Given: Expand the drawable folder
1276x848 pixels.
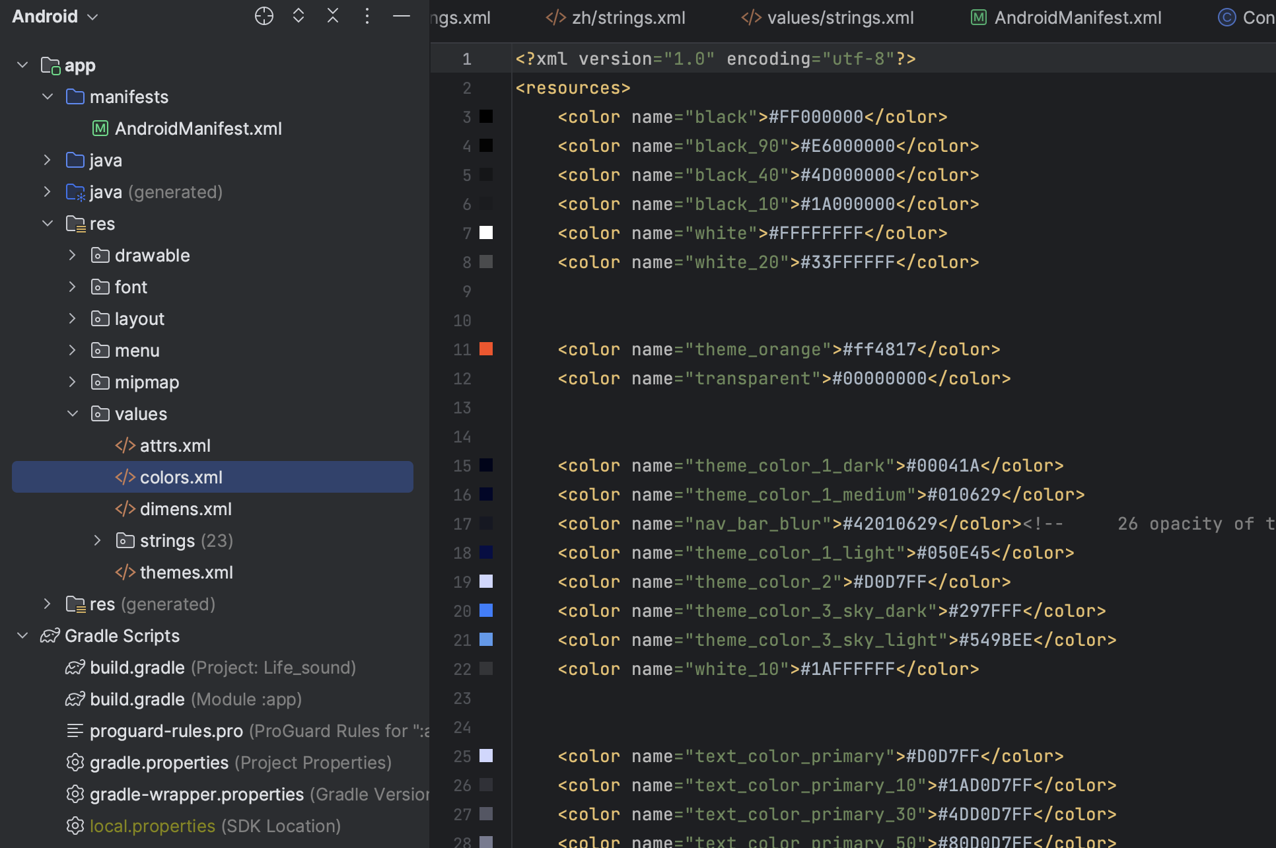Looking at the screenshot, I should pyautogui.click(x=72, y=256).
